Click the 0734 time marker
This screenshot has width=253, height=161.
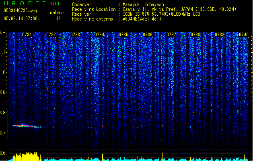coord(99,35)
